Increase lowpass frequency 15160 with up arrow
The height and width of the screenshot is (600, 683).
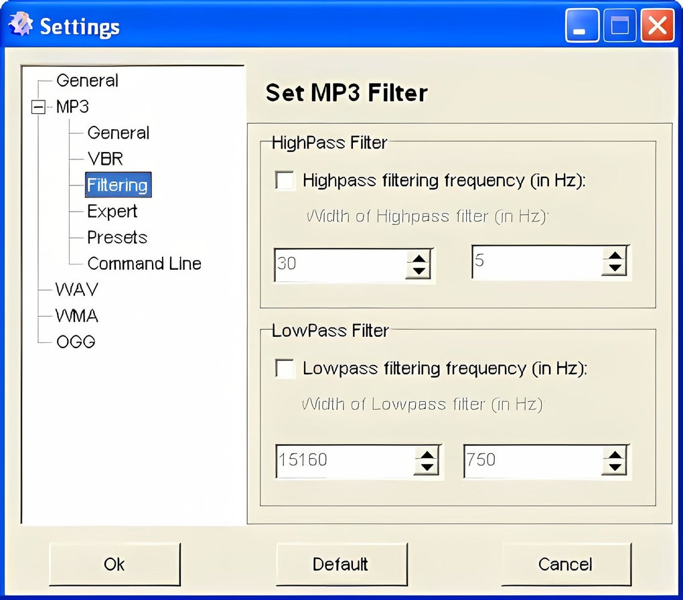pyautogui.click(x=427, y=455)
